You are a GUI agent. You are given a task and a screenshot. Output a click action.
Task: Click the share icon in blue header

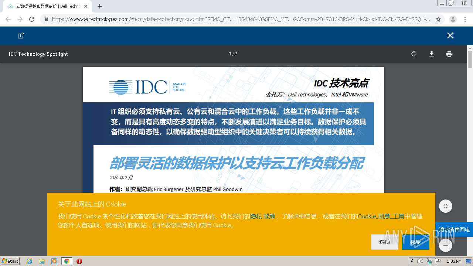21,35
